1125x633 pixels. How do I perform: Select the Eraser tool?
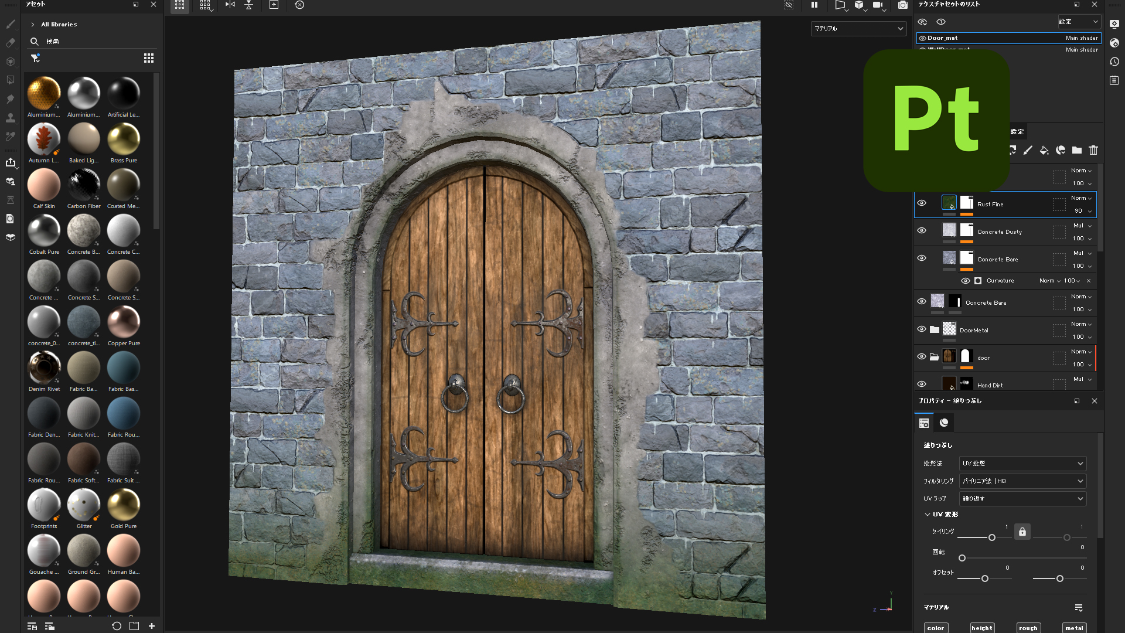(x=11, y=43)
